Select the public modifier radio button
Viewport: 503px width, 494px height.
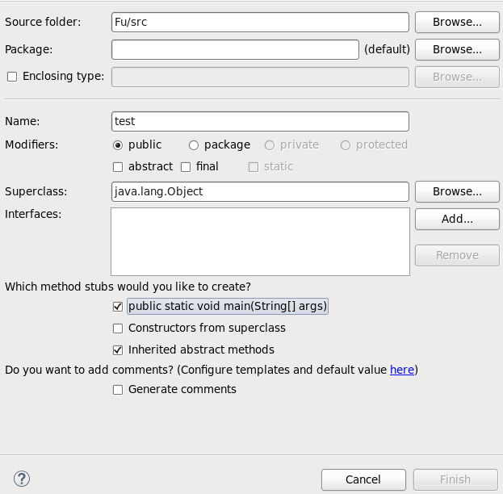tap(118, 145)
